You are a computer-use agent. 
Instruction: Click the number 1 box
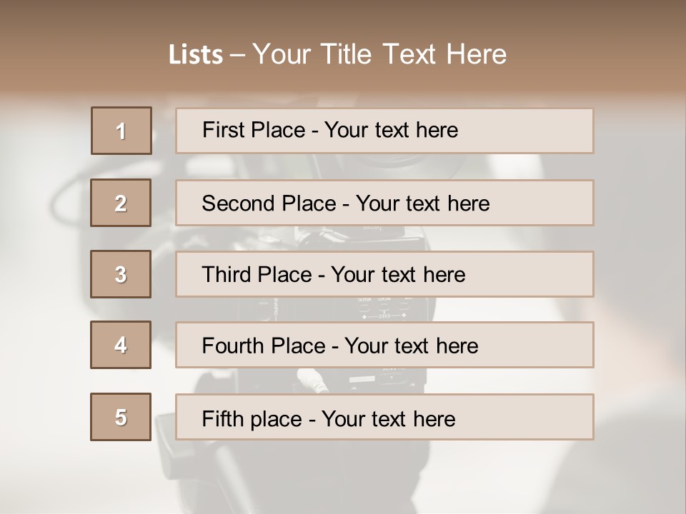(x=121, y=131)
